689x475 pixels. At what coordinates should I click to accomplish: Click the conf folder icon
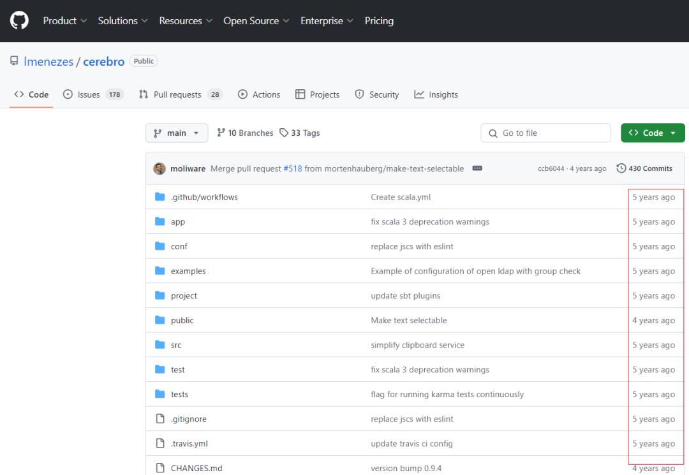click(x=160, y=246)
